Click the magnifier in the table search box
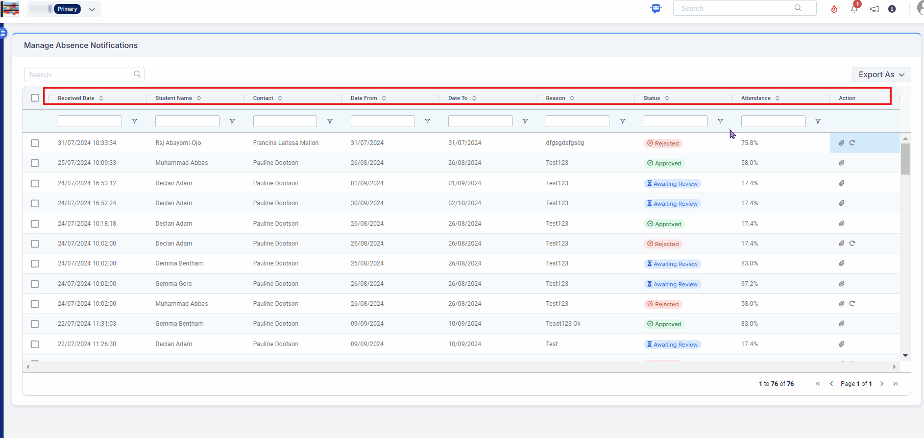 (137, 74)
